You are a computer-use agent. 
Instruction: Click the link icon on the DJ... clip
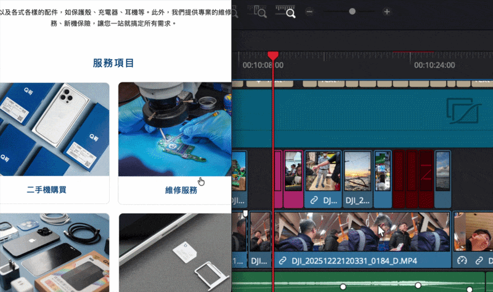point(314,200)
